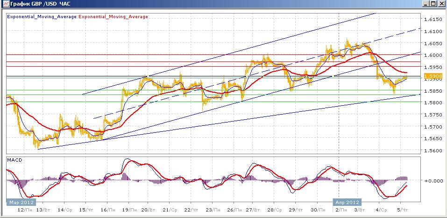Click the Мар 2012 month marker

tap(21, 202)
